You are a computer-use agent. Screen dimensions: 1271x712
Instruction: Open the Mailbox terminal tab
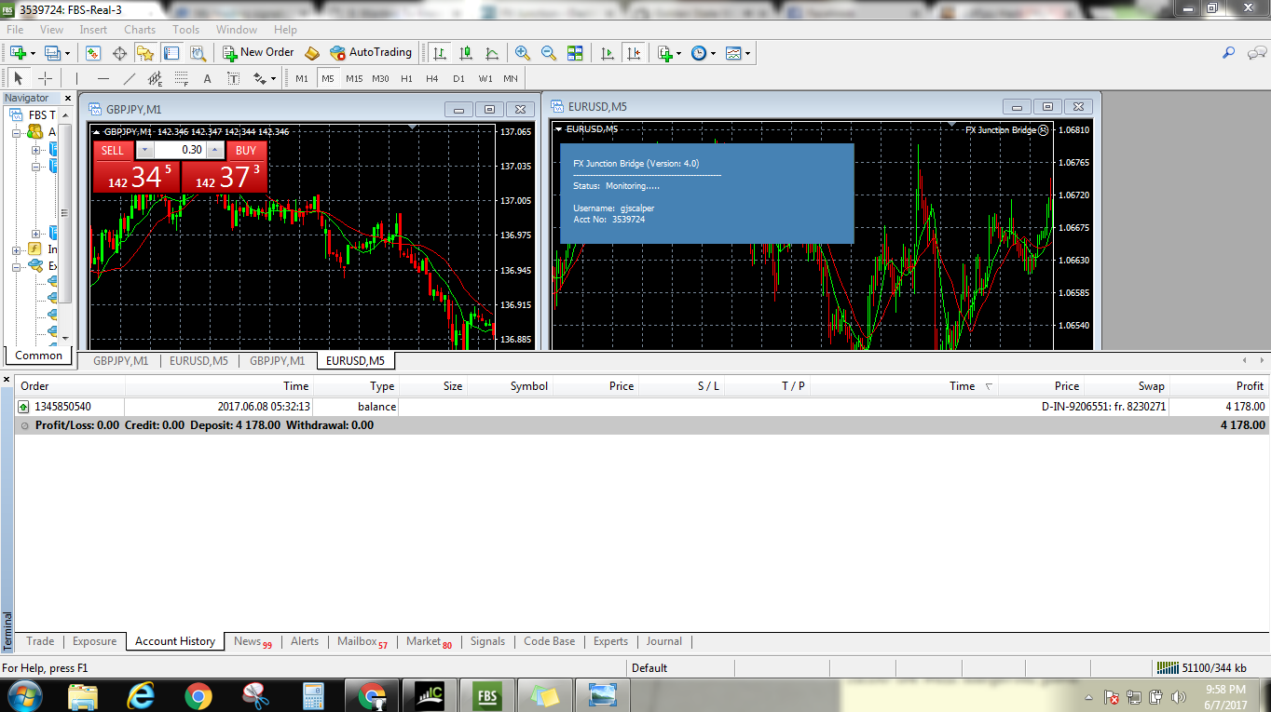click(362, 641)
